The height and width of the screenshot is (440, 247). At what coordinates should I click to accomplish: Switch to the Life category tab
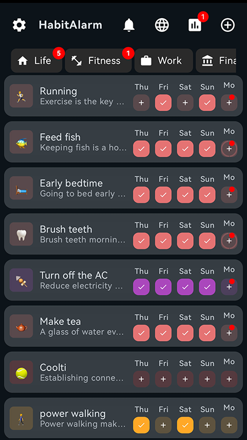(x=36, y=61)
